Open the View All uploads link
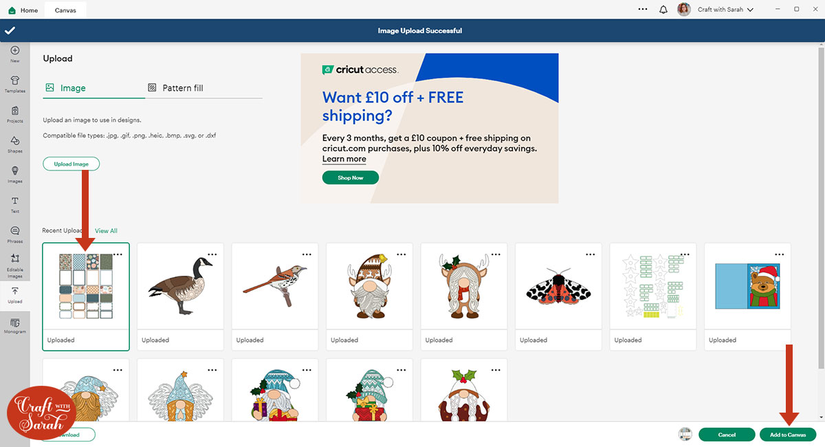 click(x=106, y=231)
